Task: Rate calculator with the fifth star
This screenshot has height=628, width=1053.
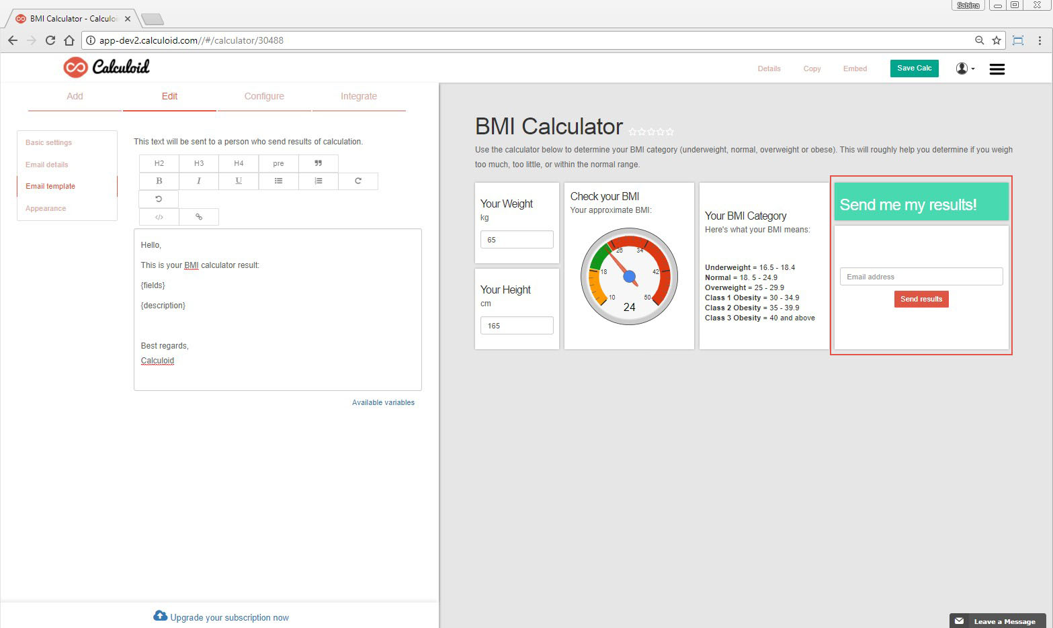Action: [669, 132]
